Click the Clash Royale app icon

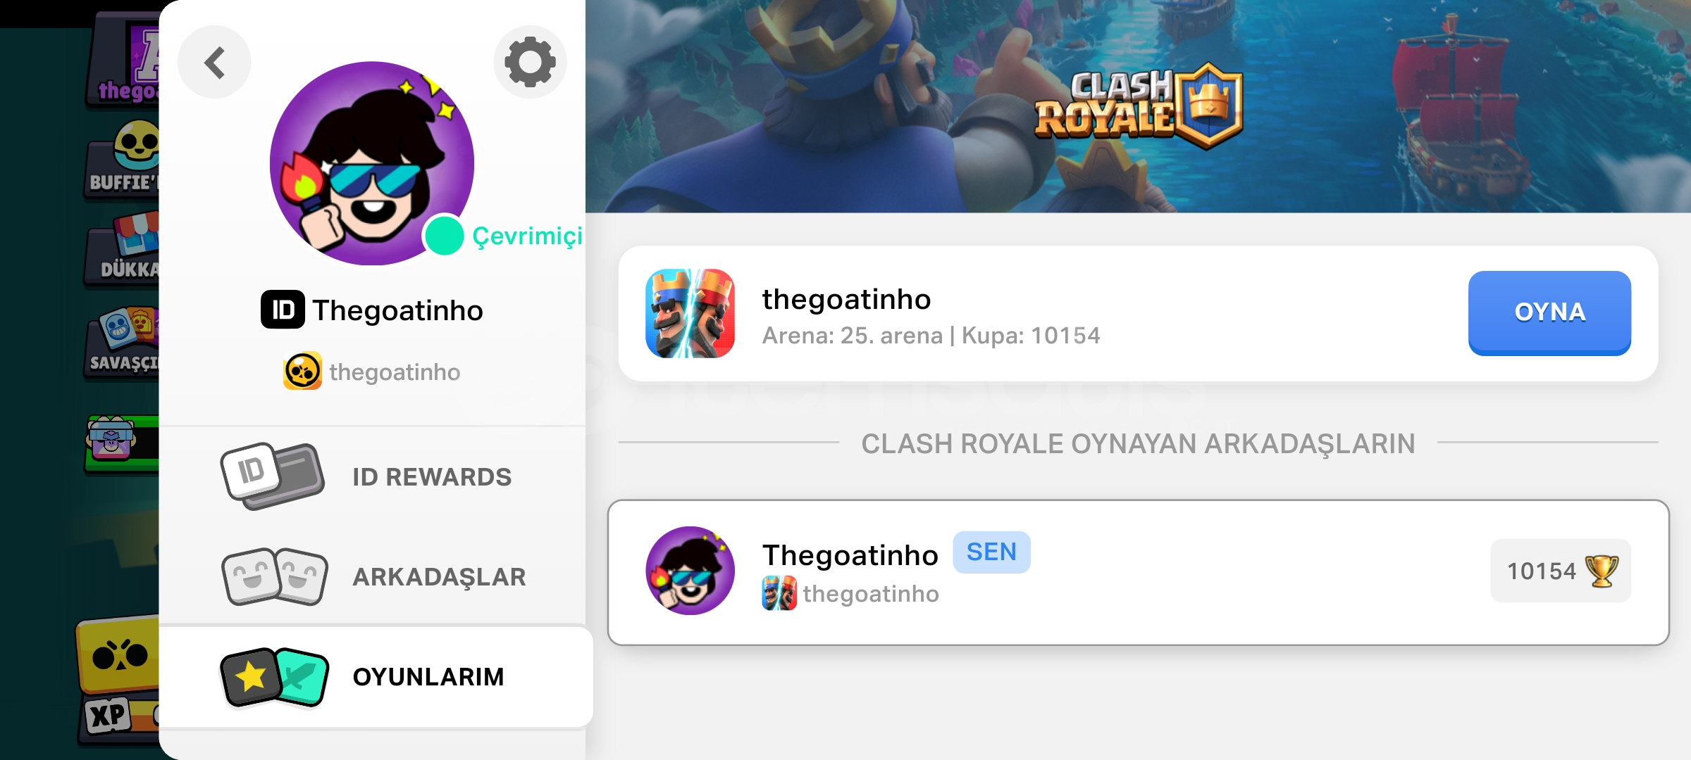click(x=690, y=313)
